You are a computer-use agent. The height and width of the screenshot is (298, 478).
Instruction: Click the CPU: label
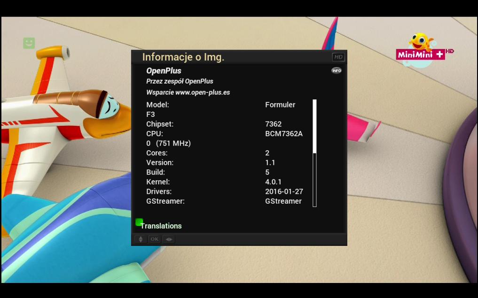pos(155,134)
